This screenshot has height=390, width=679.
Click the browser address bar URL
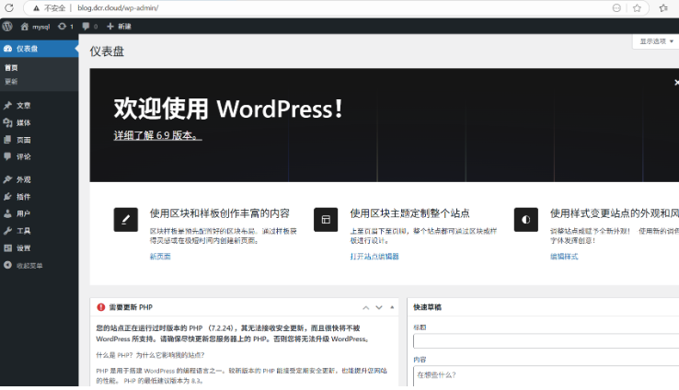tap(118, 8)
